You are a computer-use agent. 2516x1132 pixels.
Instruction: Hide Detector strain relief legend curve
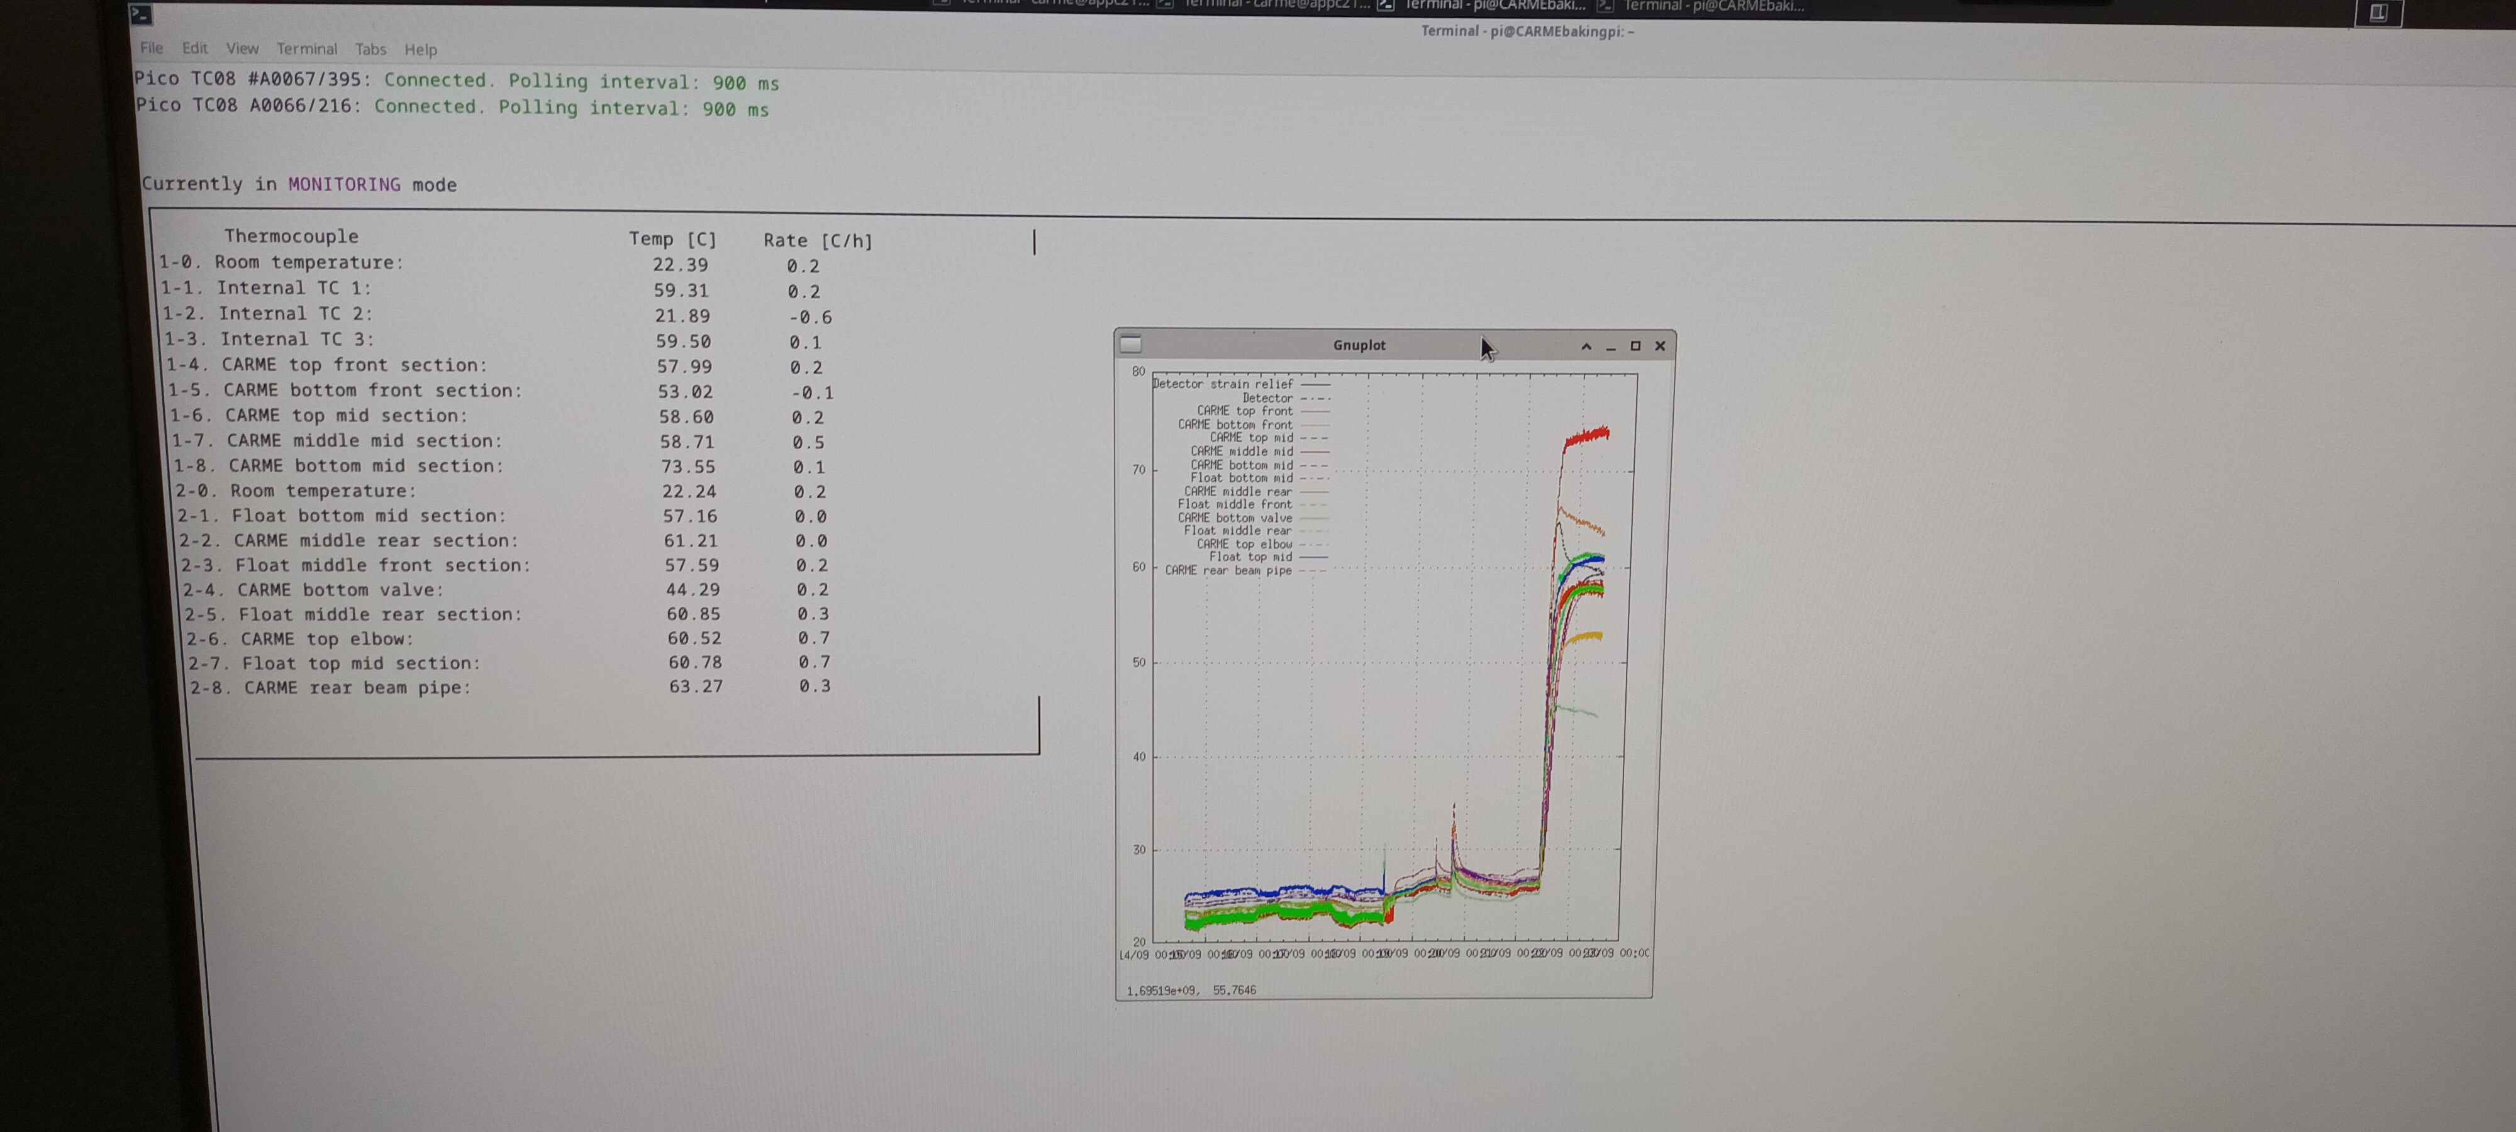(x=1223, y=384)
